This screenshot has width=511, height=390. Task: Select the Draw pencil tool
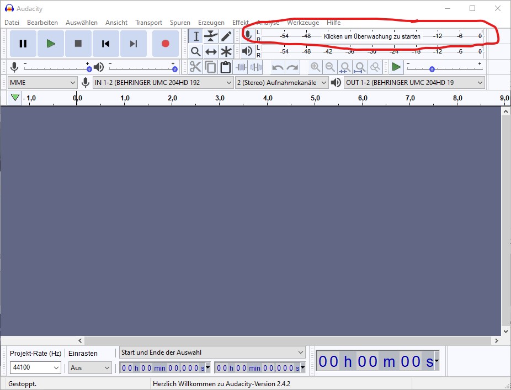[226, 36]
